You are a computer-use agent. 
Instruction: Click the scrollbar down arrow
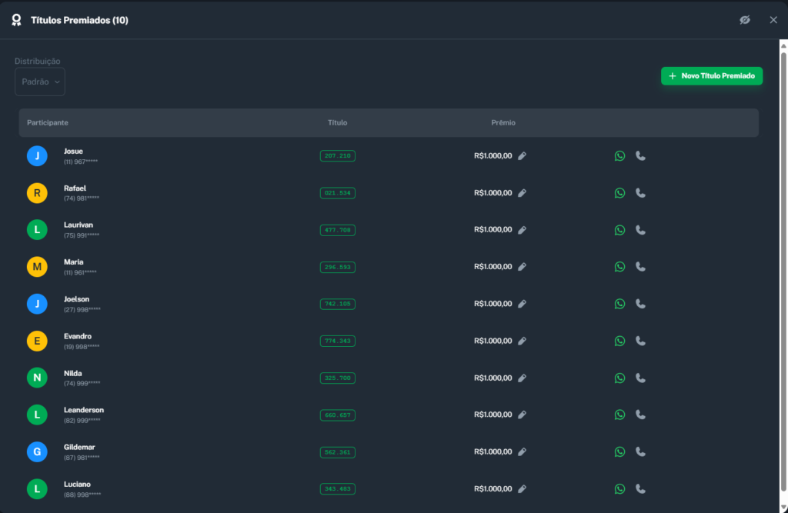[783, 508]
